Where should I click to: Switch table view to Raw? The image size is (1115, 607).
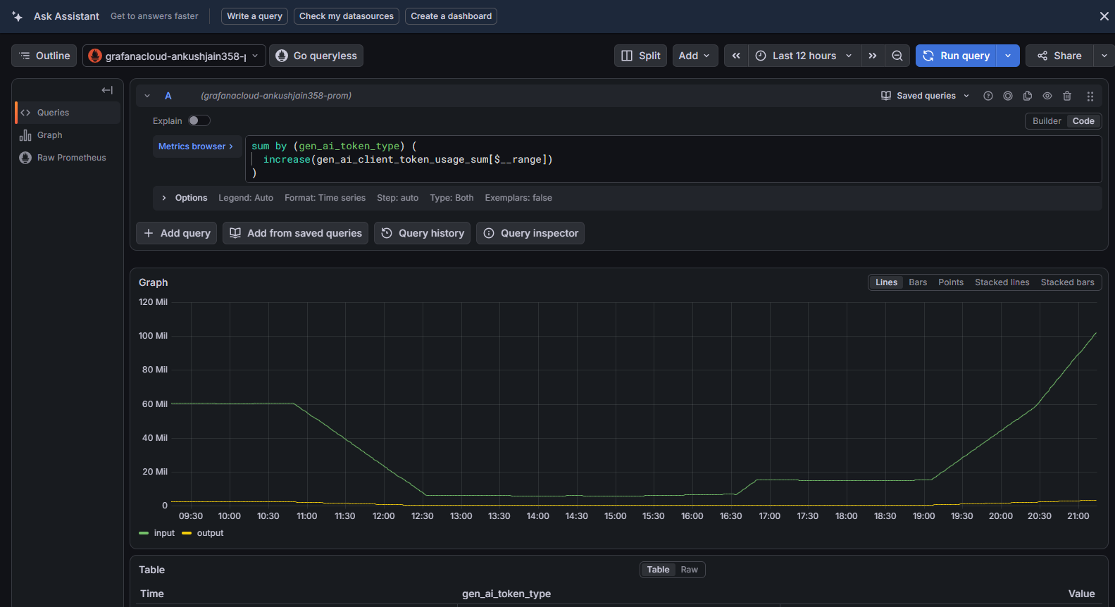click(689, 570)
